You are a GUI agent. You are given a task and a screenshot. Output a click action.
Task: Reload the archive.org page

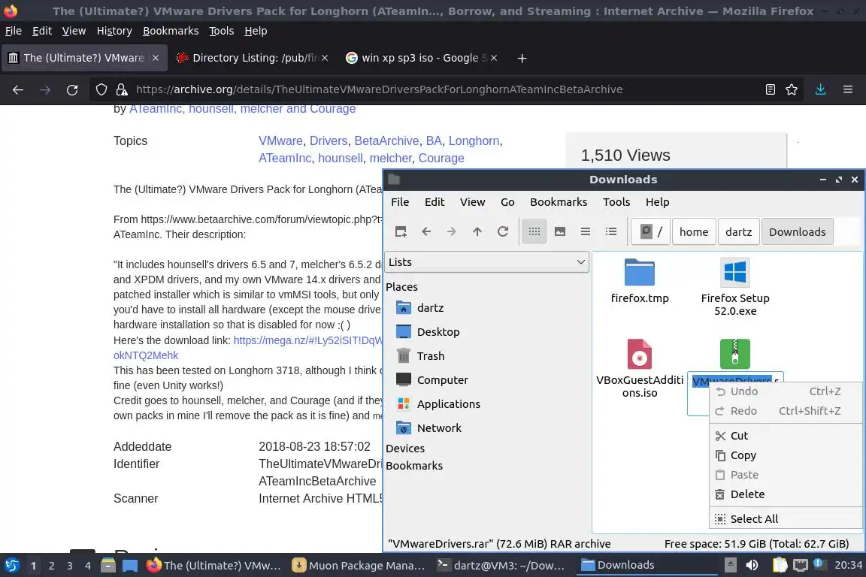tap(72, 89)
